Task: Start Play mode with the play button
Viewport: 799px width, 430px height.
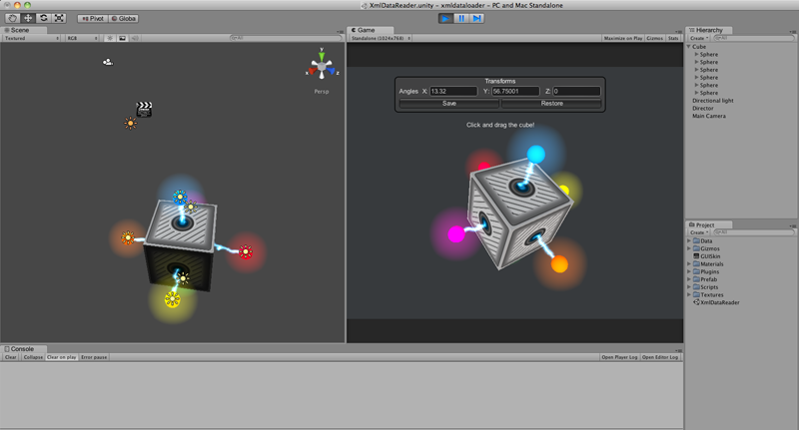Action: pos(445,18)
